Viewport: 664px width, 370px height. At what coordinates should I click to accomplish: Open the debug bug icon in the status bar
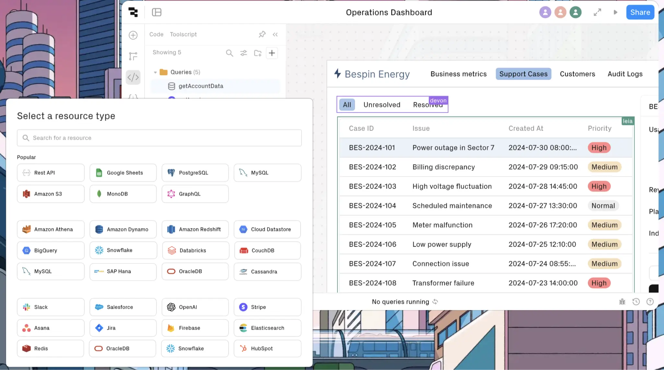coord(622,302)
